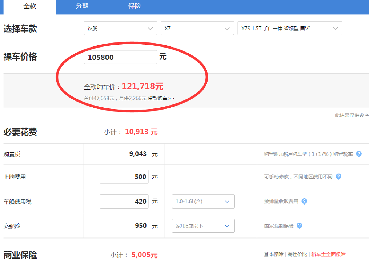Viewport: 369px width, 260px height.
Task: Select the 基本保障 insurance plan
Action: (x=273, y=254)
